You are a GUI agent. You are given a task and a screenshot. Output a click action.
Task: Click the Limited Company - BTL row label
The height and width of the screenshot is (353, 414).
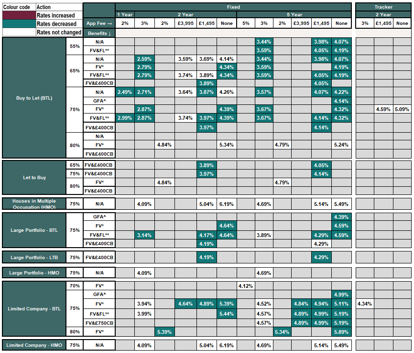point(34,308)
